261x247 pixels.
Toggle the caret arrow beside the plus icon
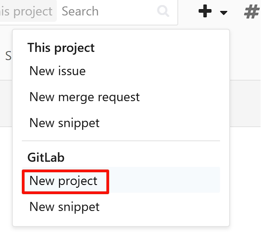(224, 12)
